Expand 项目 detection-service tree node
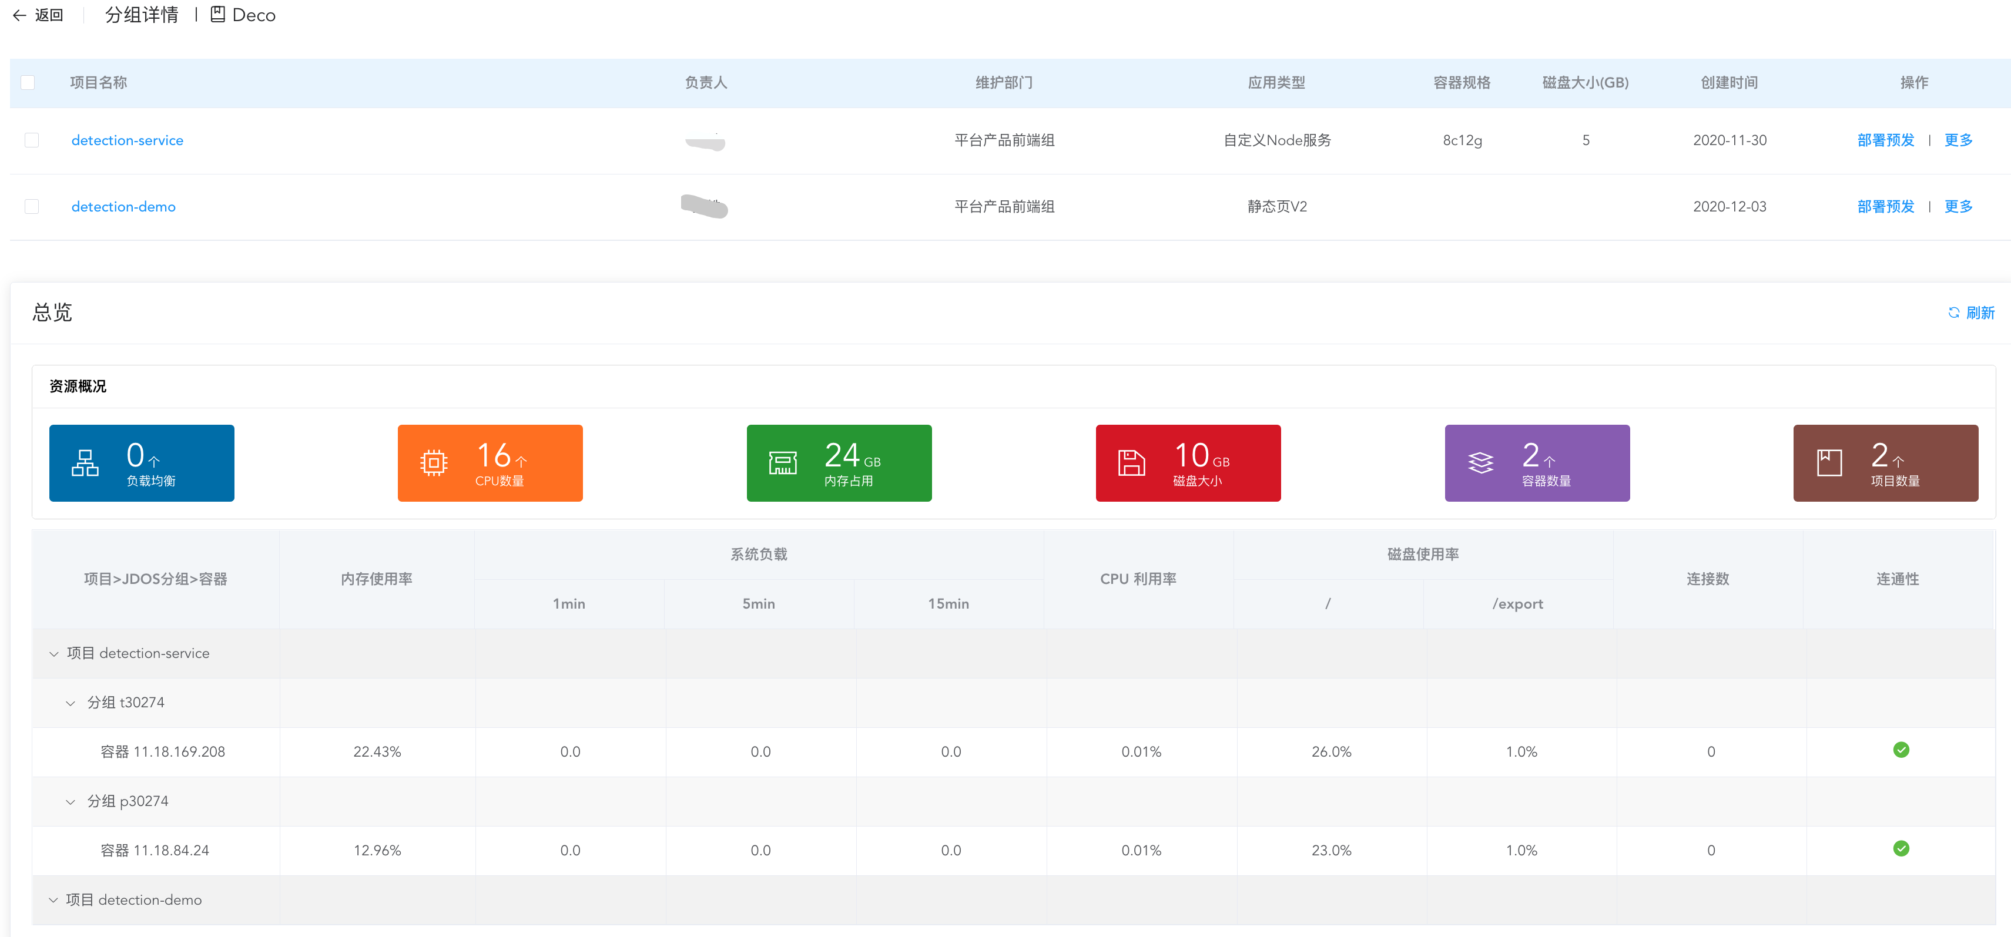Screen dimensions: 2011x937 point(49,653)
